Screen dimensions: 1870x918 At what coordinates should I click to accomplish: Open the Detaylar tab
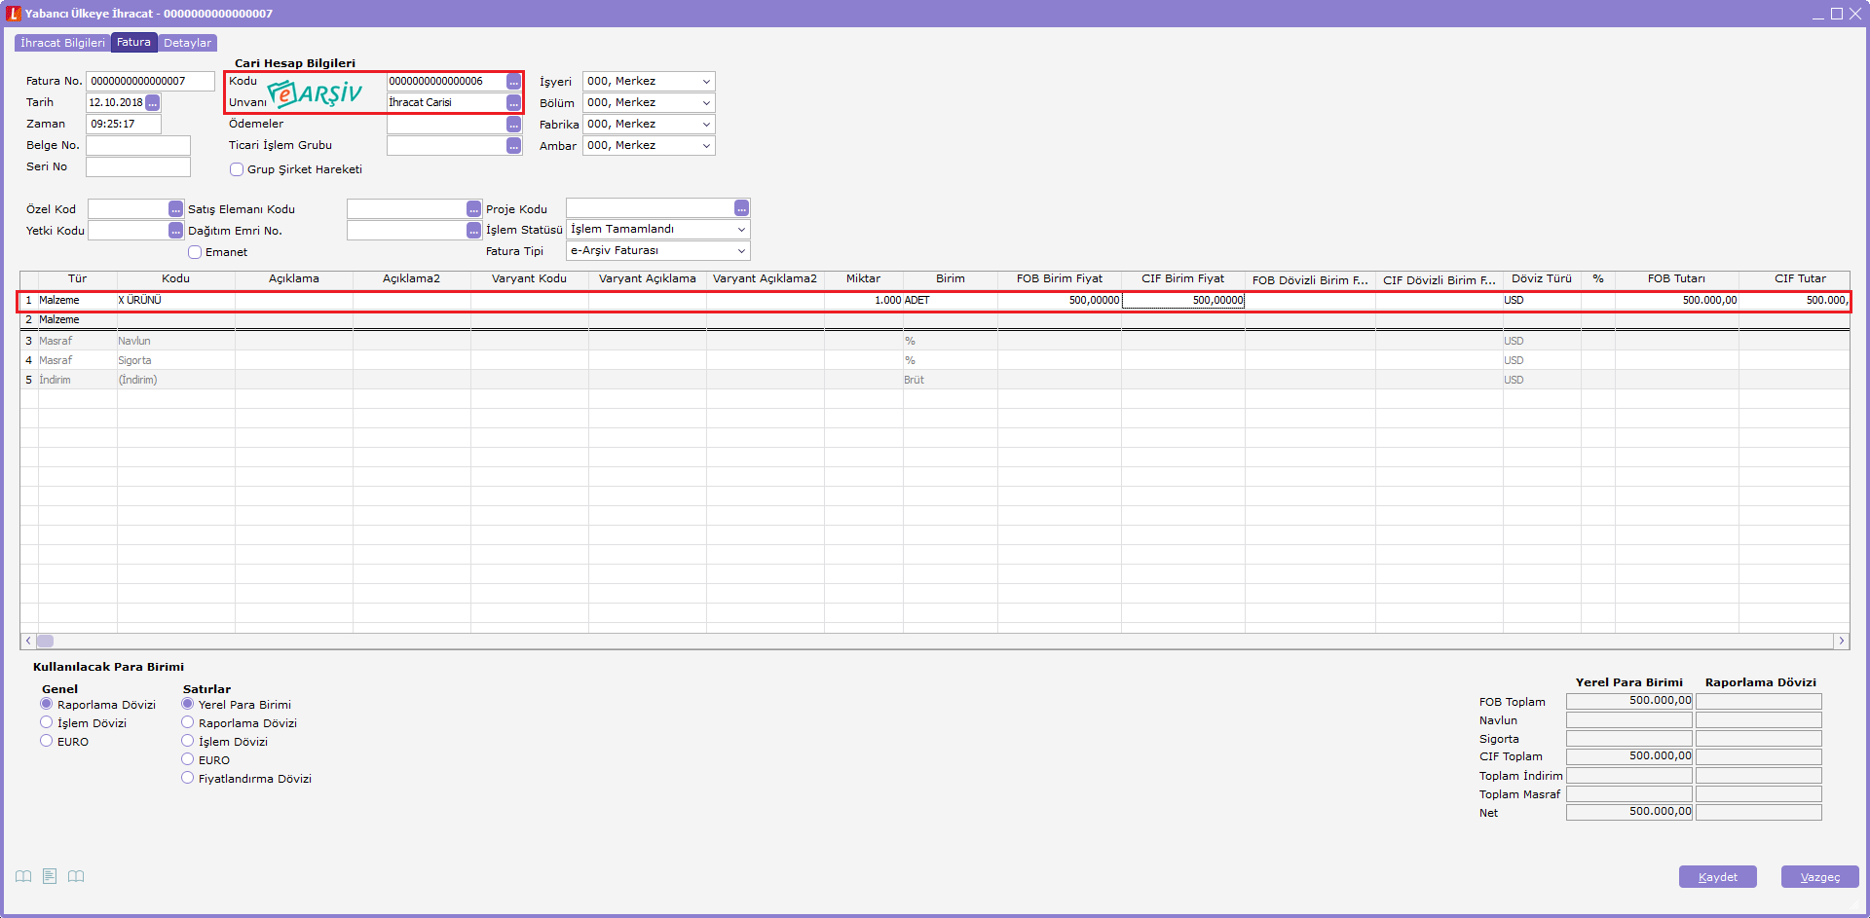pyautogui.click(x=187, y=43)
